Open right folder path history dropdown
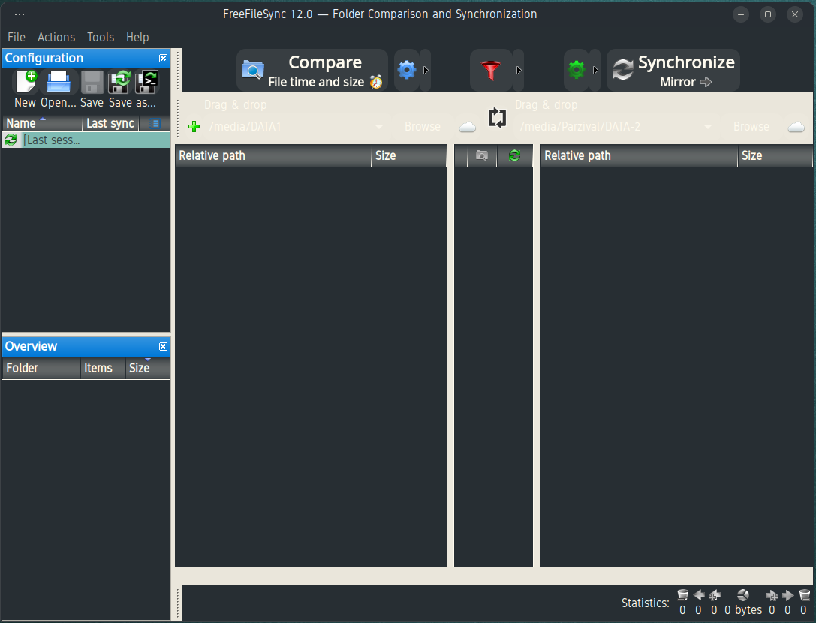Screen dimensions: 816x623 [708, 126]
